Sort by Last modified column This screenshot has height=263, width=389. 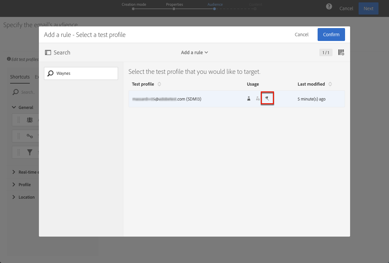[x=330, y=84]
